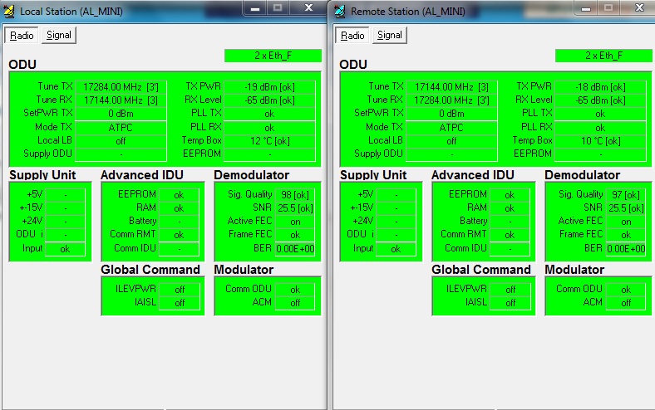Click Local Station BER 0.00E+00 value

[x=295, y=249]
